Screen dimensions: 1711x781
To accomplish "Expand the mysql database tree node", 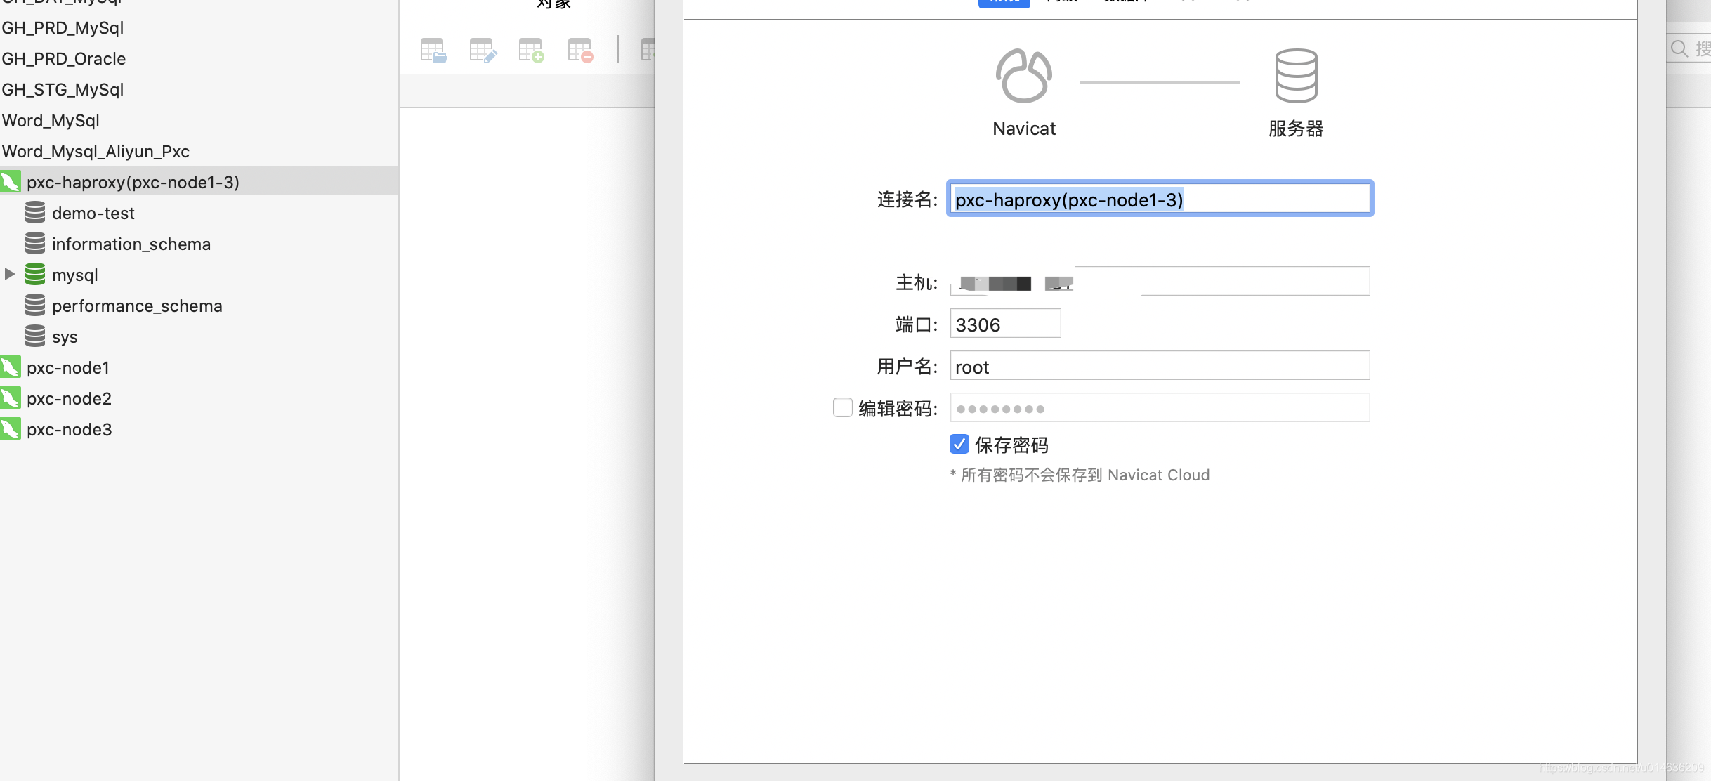I will 9,274.
